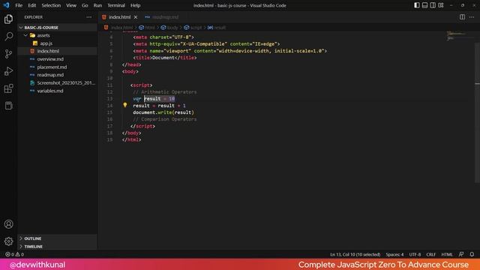Click the Comparison Operators comment line

tap(165, 119)
